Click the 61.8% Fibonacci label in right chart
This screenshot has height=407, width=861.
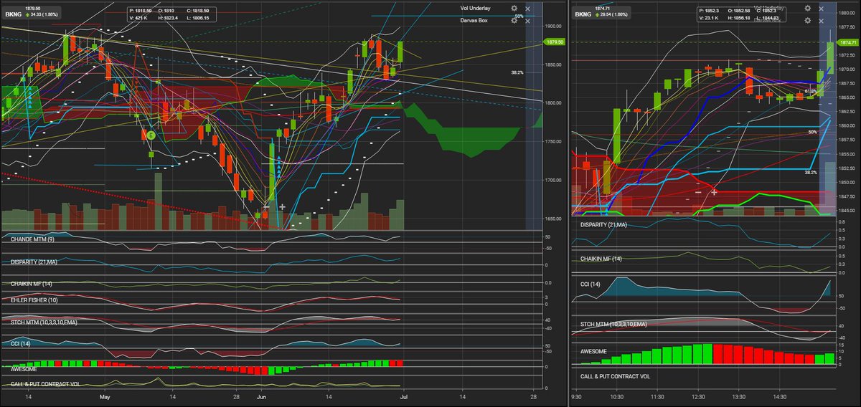[x=811, y=92]
